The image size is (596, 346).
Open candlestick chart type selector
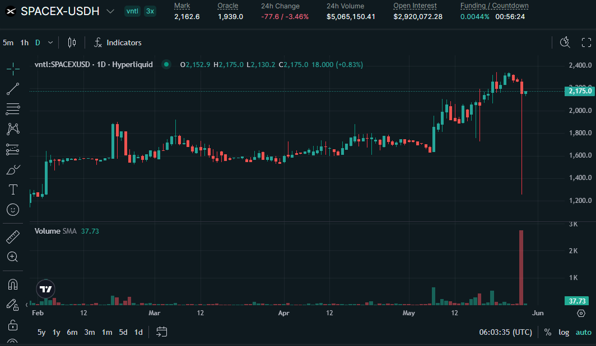click(72, 42)
